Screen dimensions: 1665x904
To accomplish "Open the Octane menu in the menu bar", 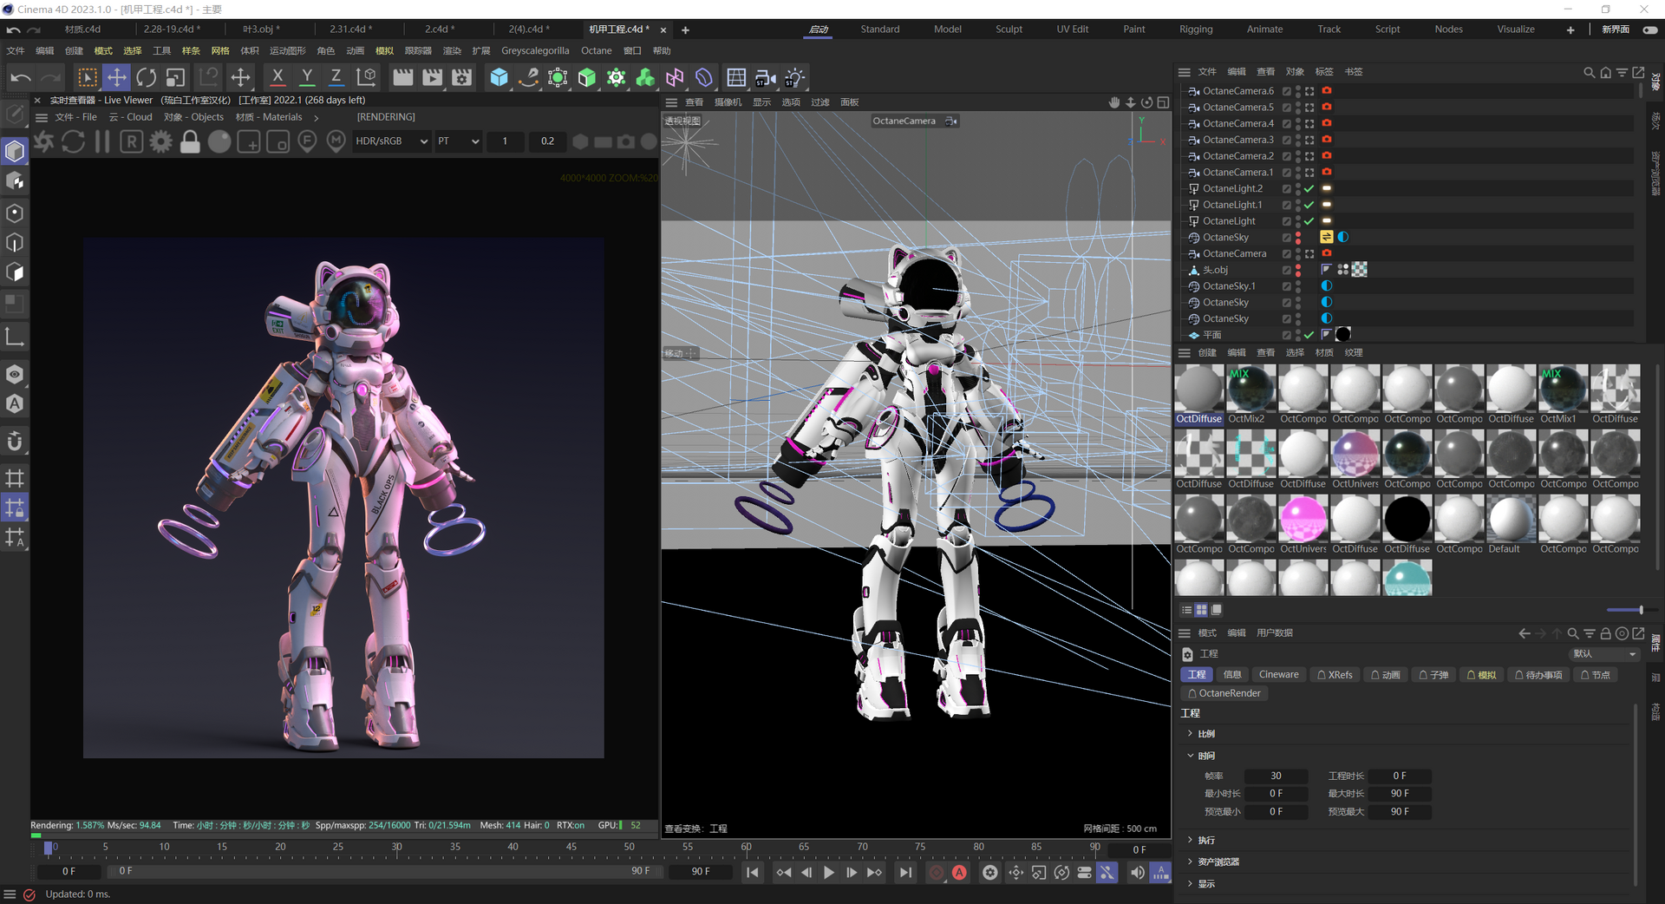I will pos(596,50).
